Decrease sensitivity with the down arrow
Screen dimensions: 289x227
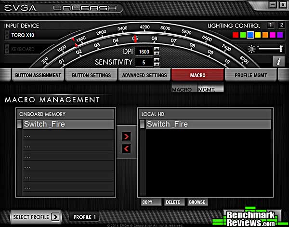point(157,65)
